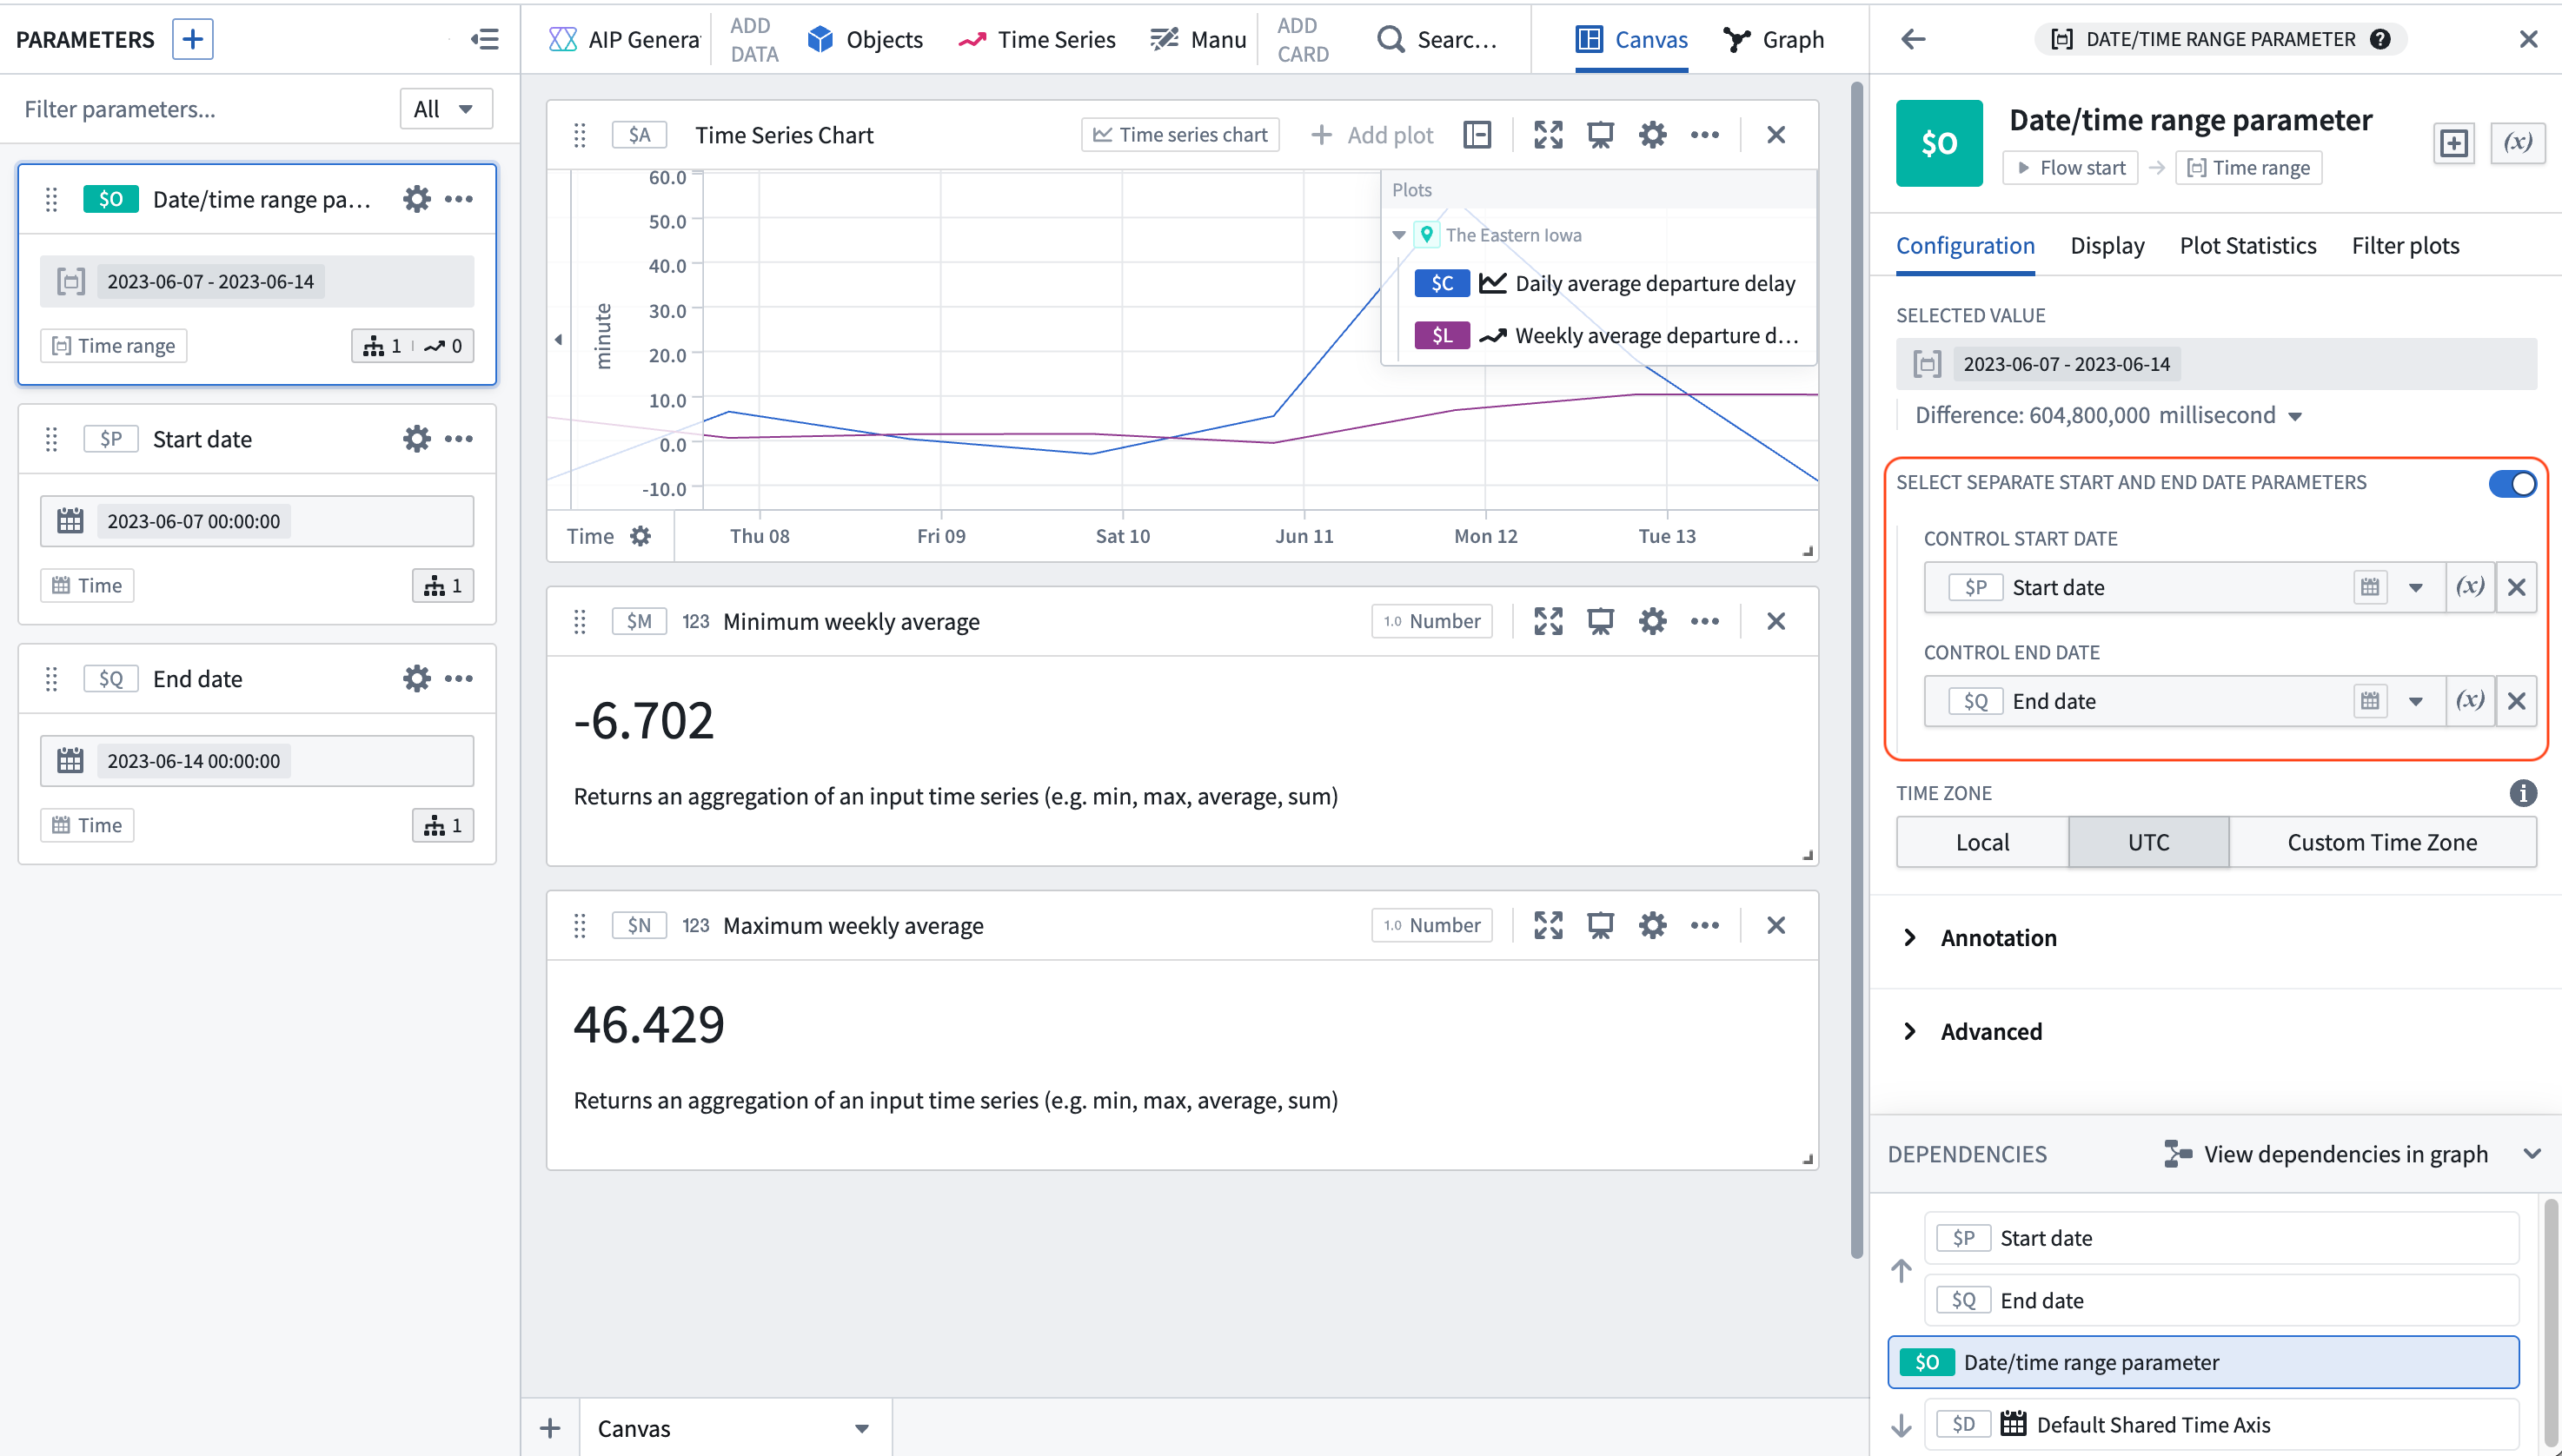Click the Time axis settings gear
2562x1456 pixels.
coord(640,536)
